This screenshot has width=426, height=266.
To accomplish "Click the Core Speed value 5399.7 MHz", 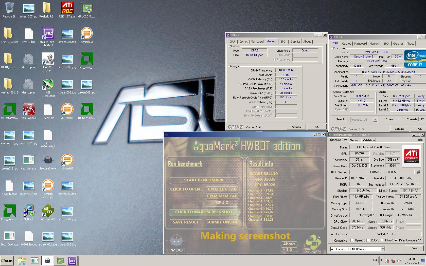I will [x=362, y=96].
